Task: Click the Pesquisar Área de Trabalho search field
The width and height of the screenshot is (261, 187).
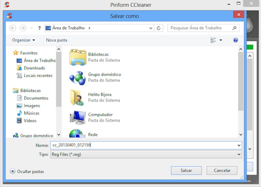Action: (203, 28)
